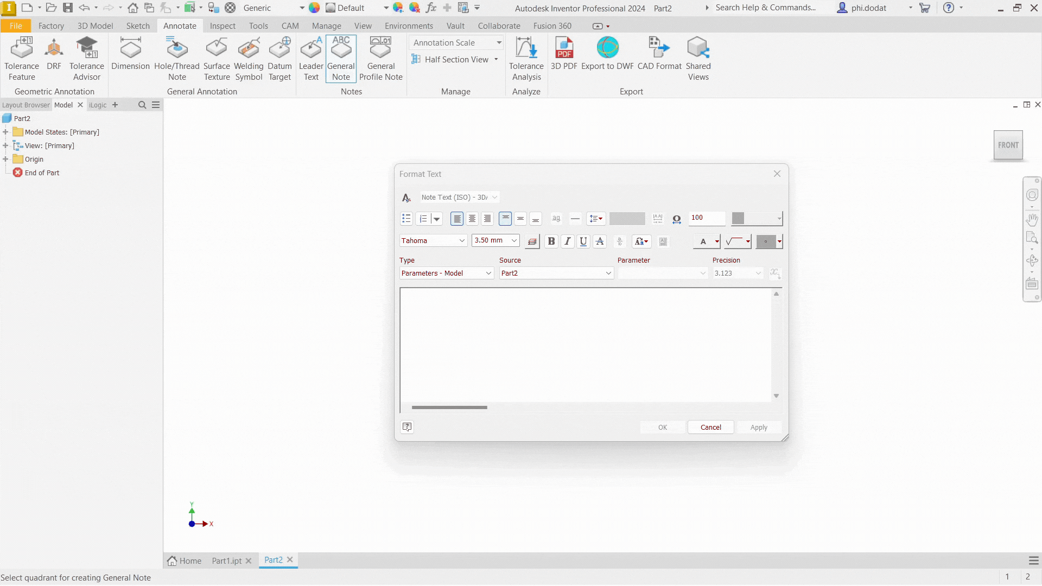This screenshot has height=586, width=1042.
Task: Open the Shared Views tool
Action: click(698, 59)
